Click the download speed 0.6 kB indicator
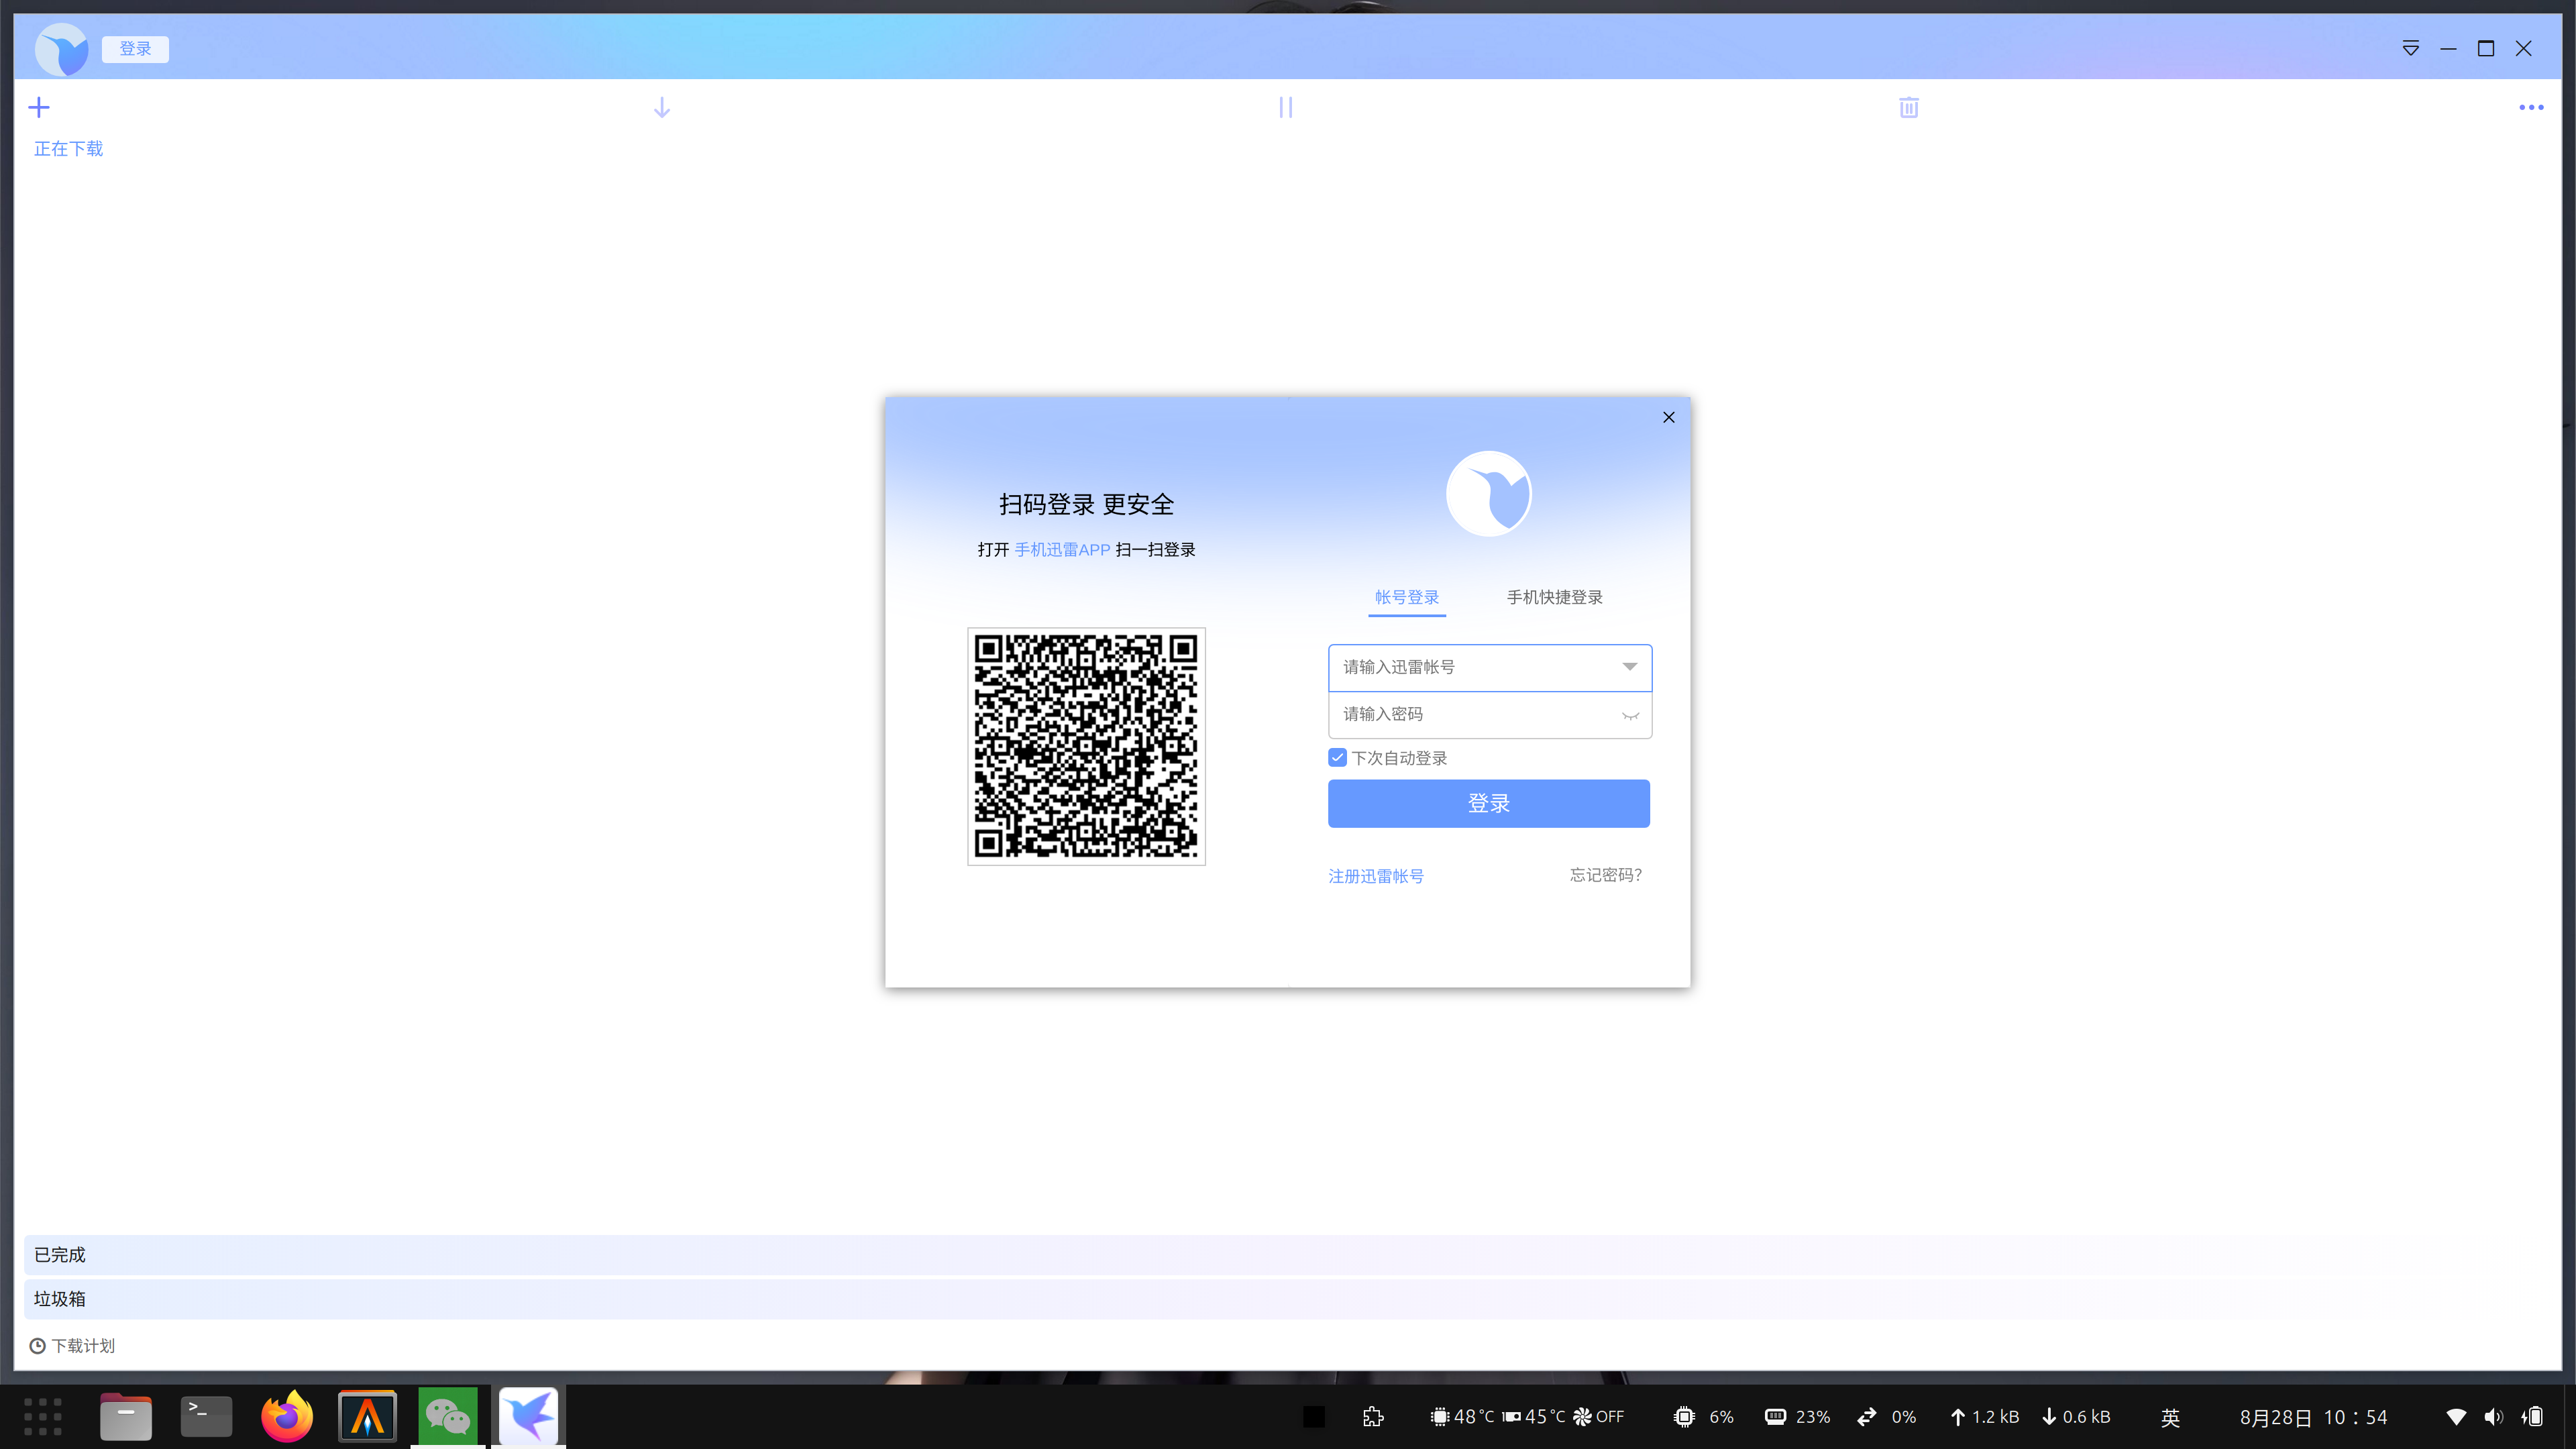 pos(2076,1417)
